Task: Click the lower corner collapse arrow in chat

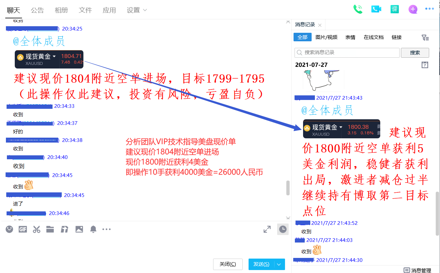Action: coord(288,218)
